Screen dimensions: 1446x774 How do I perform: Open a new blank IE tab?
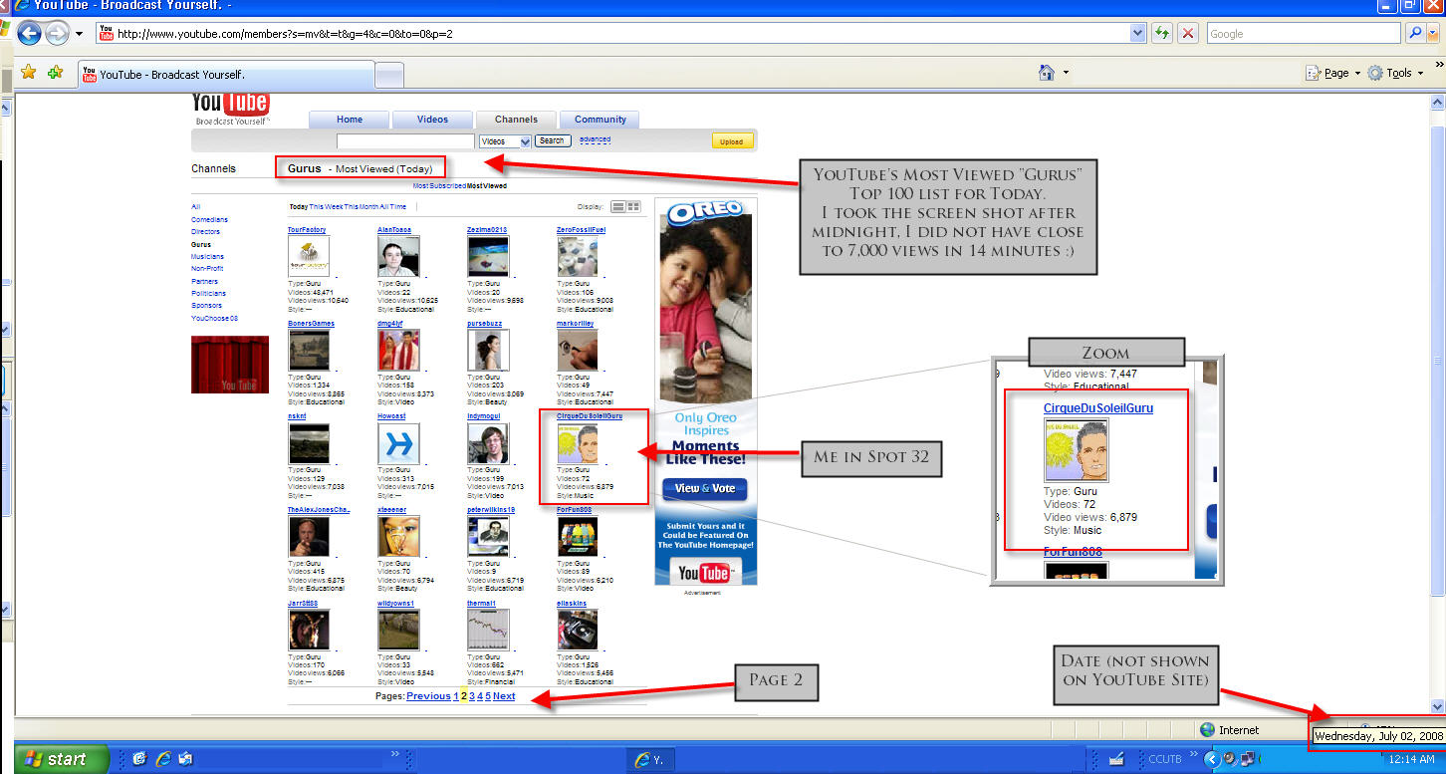click(389, 75)
